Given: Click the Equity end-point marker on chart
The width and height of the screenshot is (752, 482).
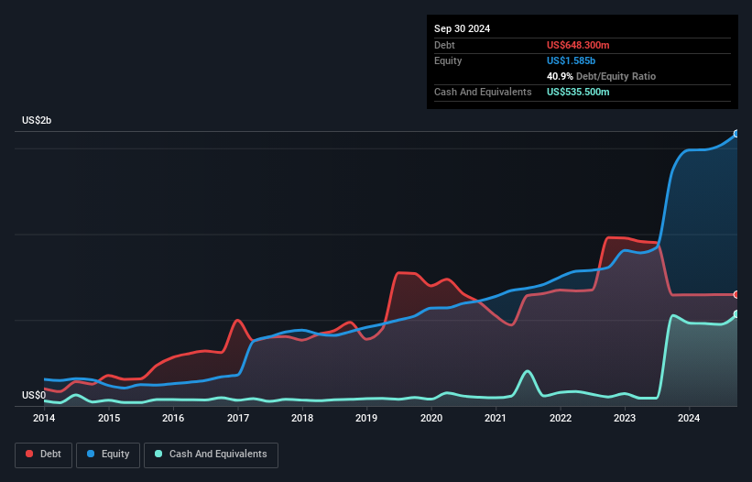Looking at the screenshot, I should coord(736,134).
